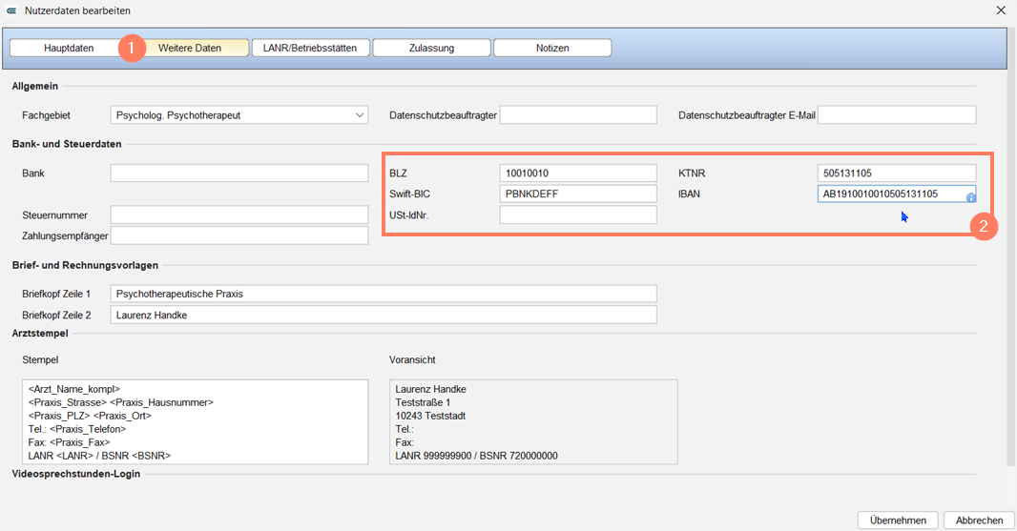
Task: Click into the IBAN input field
Action: pos(897,194)
